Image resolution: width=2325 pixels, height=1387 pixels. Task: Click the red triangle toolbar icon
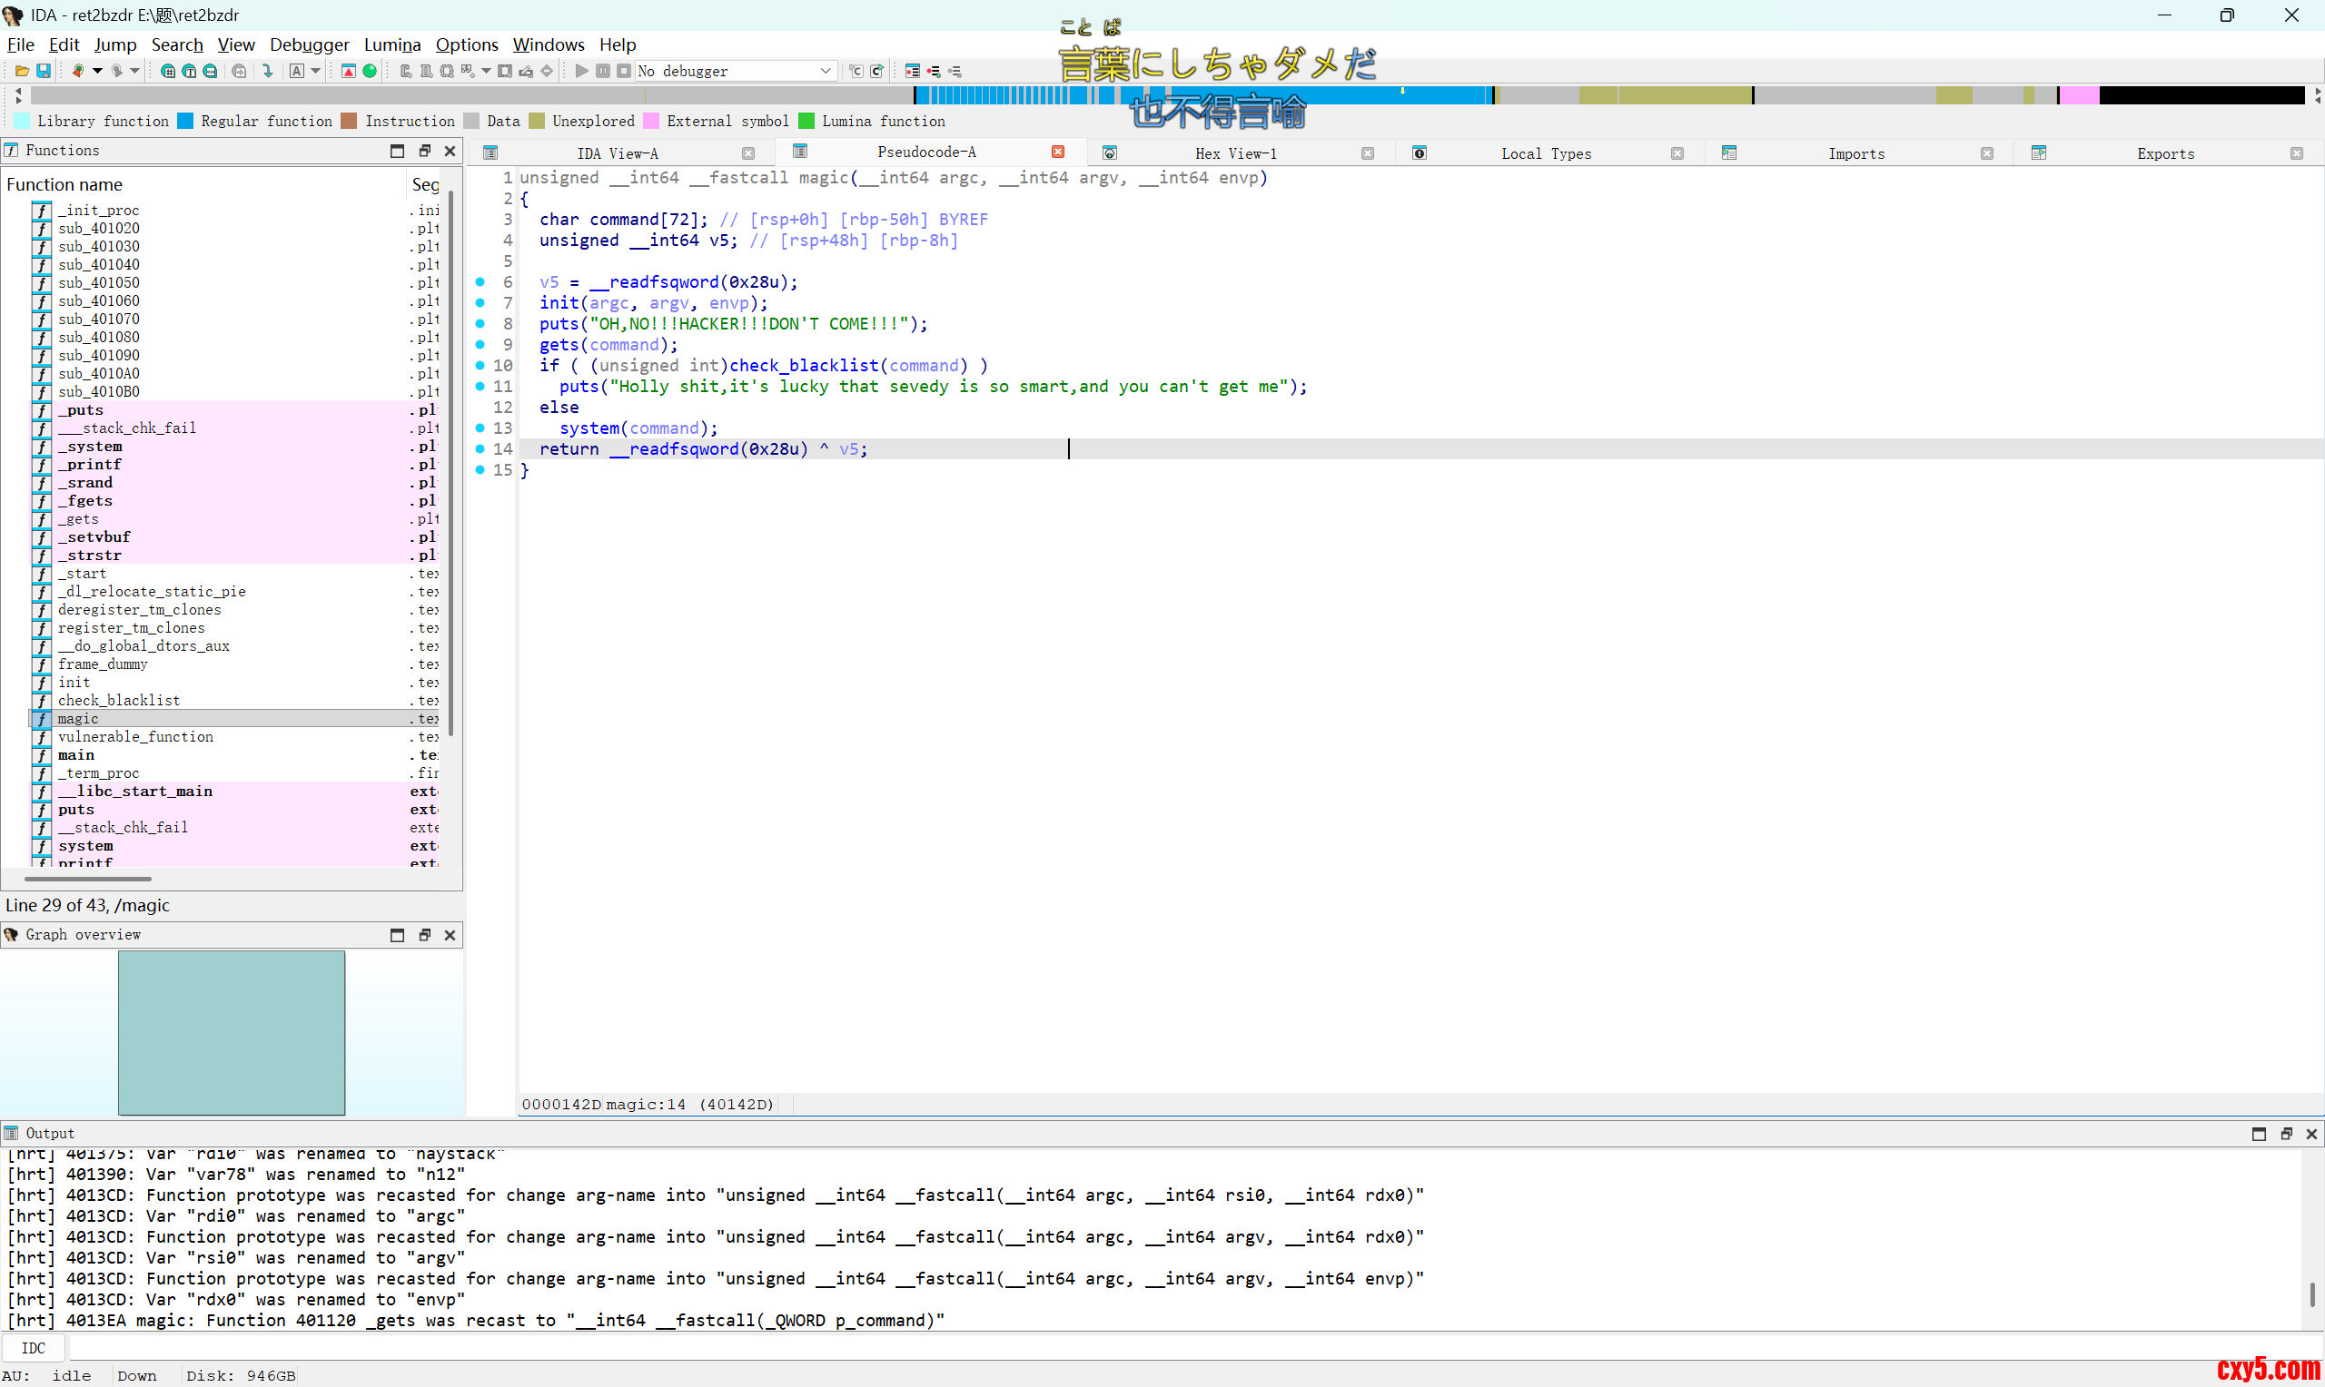[348, 71]
